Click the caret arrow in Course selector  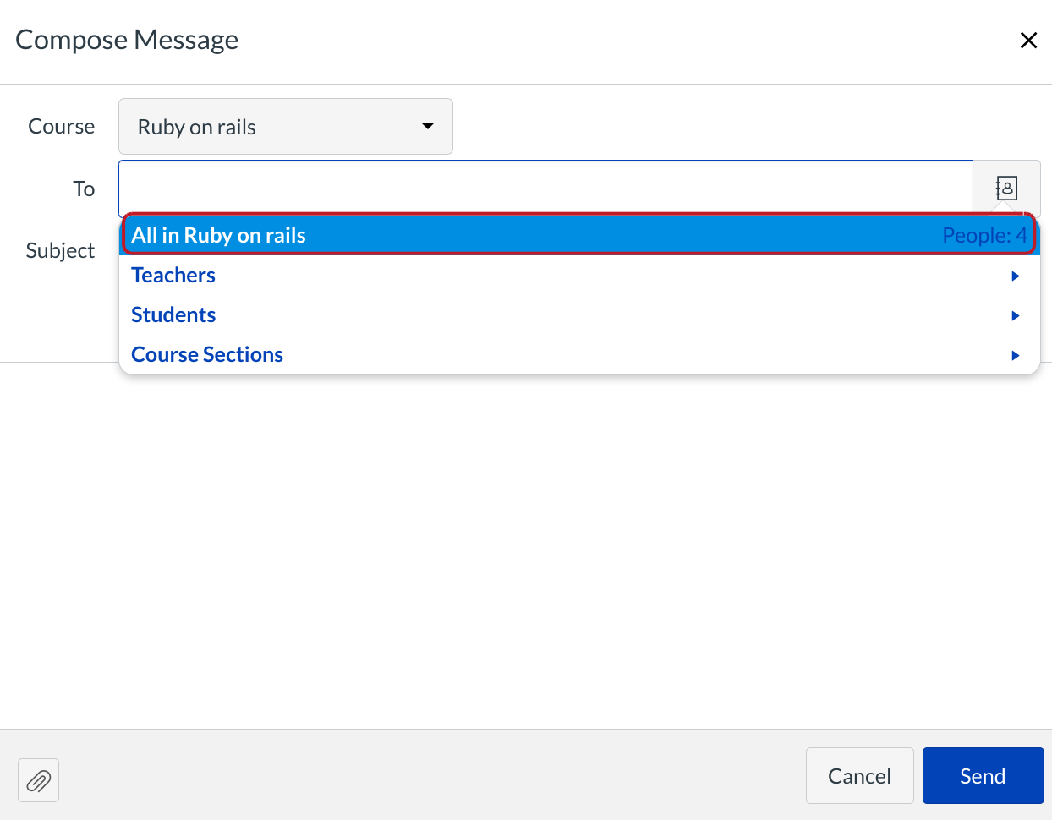coord(428,127)
